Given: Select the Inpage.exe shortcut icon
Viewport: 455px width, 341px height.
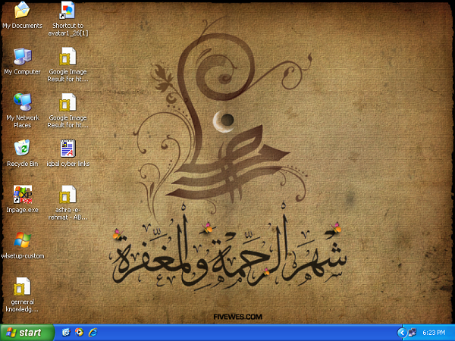Looking at the screenshot, I should (22, 194).
